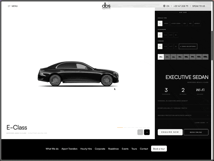Click the LEARN MORE arrow link
The height and width of the screenshot is (161, 214).
(x=201, y=123)
